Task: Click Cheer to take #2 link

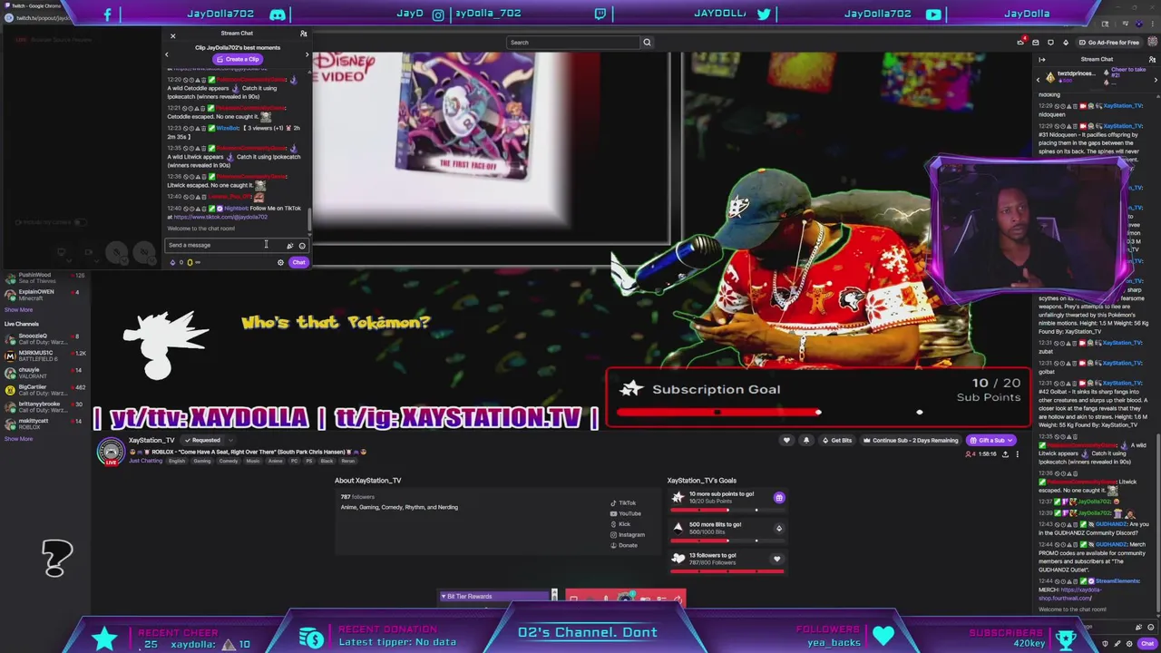Action: tap(1127, 73)
